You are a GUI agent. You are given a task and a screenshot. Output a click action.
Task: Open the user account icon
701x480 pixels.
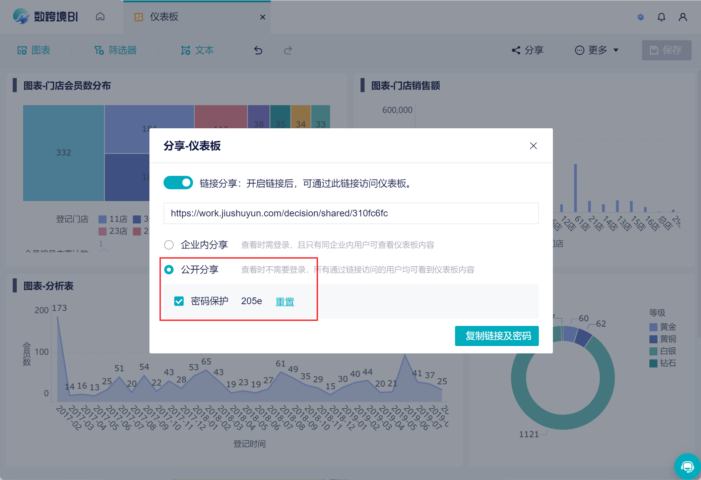[683, 17]
